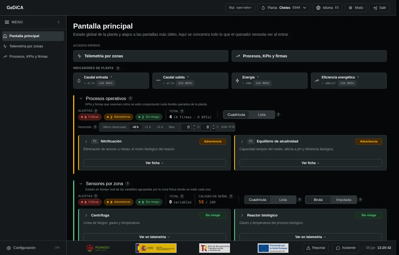Show help for Eficiencia energética
The width and height of the screenshot is (399, 255).
pos(358,78)
